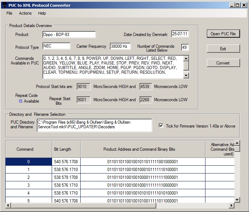
Task: Click the Convert button
Action: [223, 63]
